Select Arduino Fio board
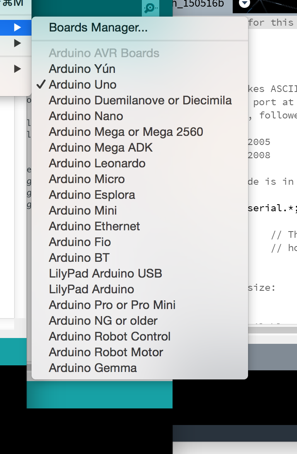The image size is (297, 454). click(139, 242)
